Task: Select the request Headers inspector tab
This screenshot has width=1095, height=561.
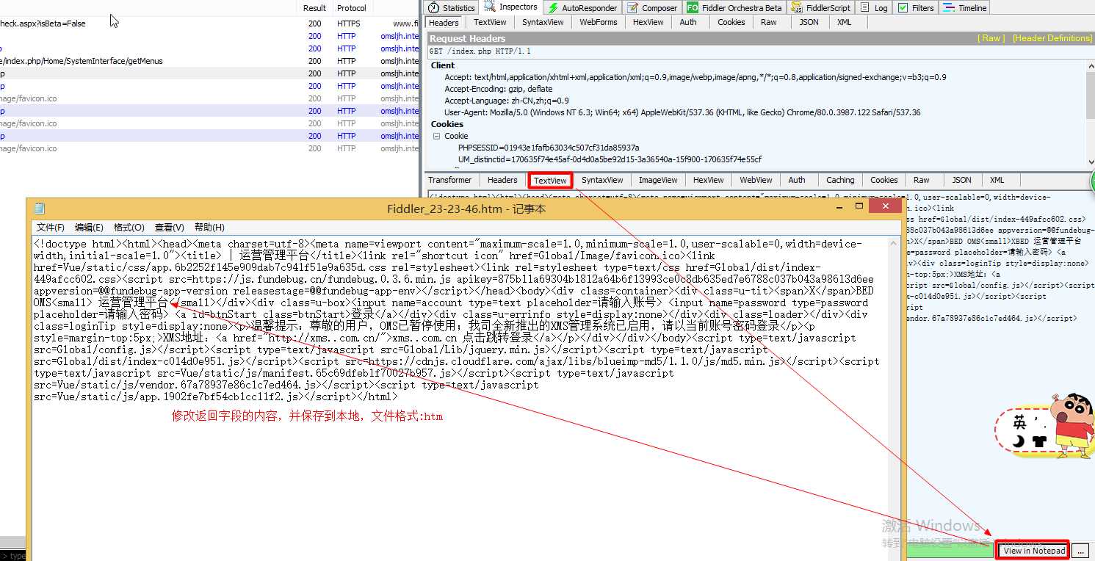Action: pos(444,22)
